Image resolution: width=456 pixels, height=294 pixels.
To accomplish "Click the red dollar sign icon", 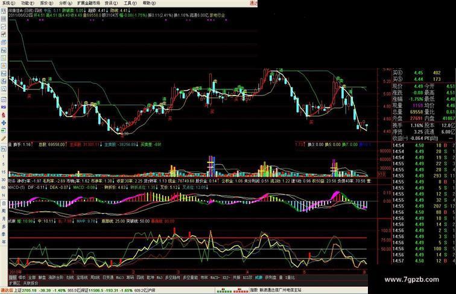I will point(4,115).
